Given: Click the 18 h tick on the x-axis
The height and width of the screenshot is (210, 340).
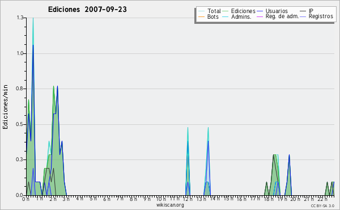Looking at the screenshot, I should coord(269,199).
